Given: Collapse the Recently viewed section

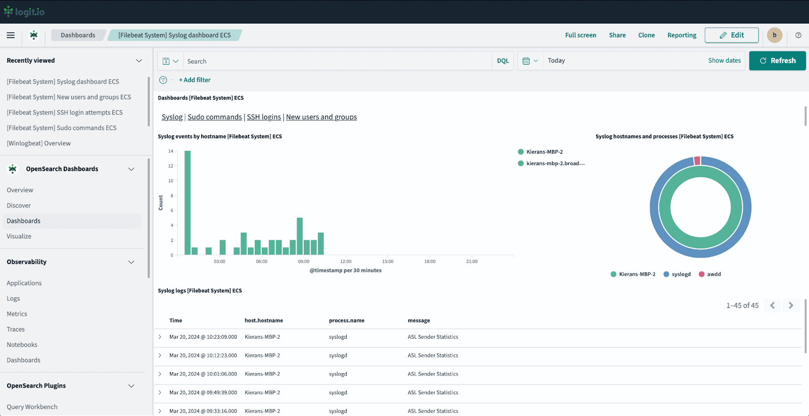Looking at the screenshot, I should point(139,61).
